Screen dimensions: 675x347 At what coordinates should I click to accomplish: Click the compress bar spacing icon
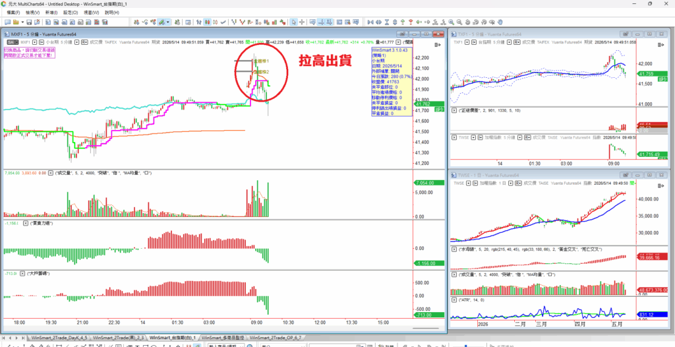click(x=370, y=22)
